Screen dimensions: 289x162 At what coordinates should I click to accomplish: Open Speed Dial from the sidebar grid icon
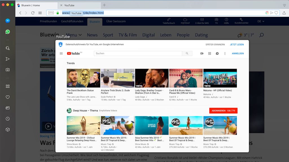(8, 86)
